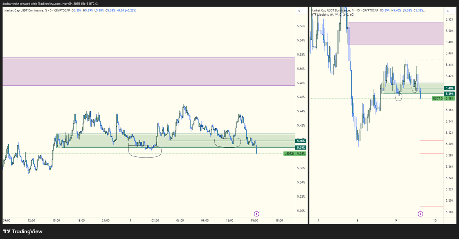Select the purple supply zone on the left chart

pyautogui.click(x=149, y=72)
